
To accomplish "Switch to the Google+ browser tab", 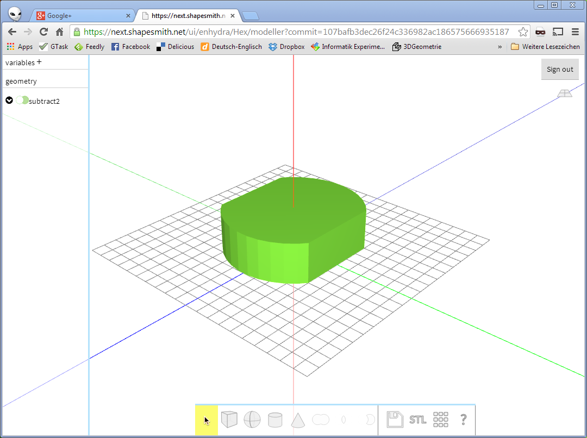I will pos(82,16).
